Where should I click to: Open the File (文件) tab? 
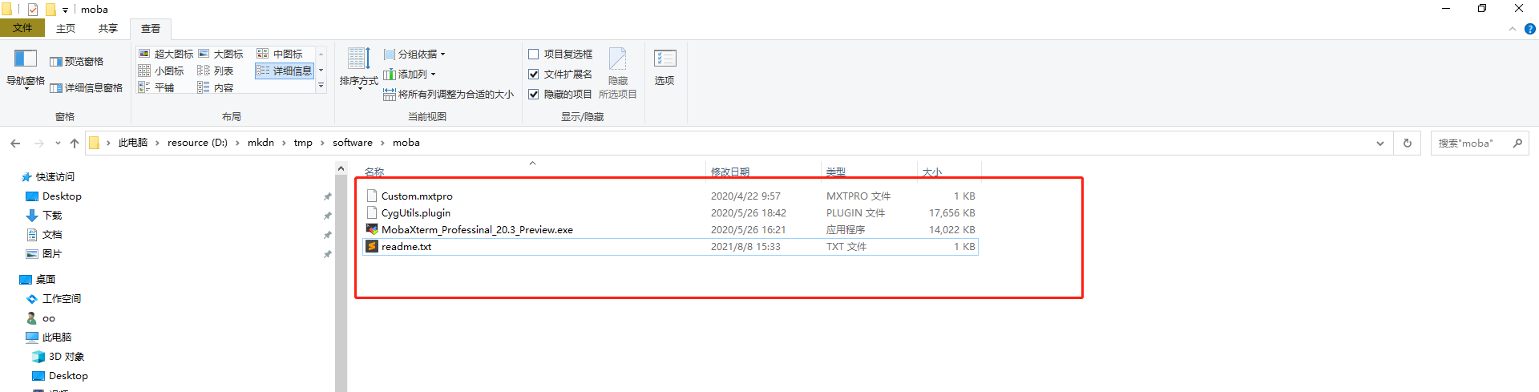(22, 28)
